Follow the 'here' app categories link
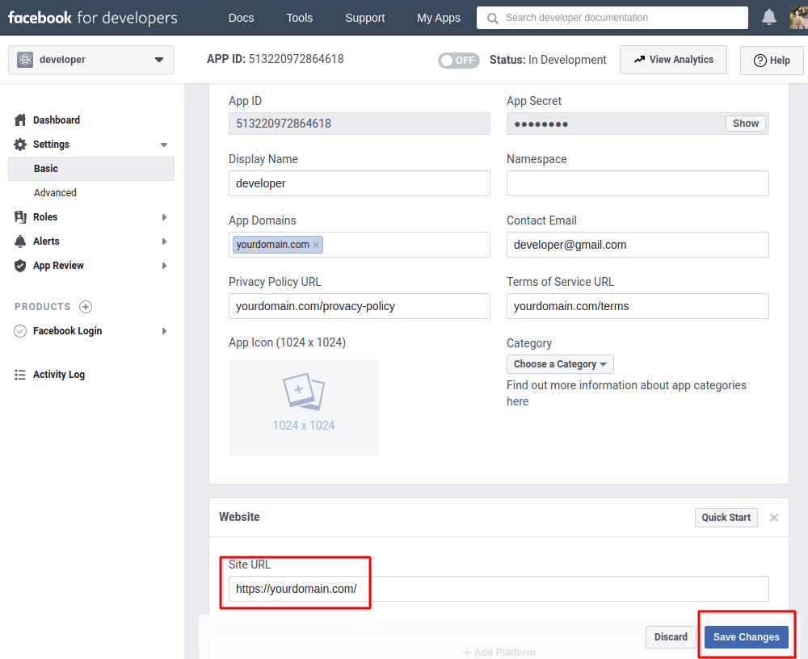The width and height of the screenshot is (808, 659). pyautogui.click(x=517, y=401)
